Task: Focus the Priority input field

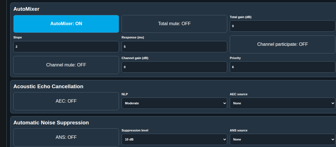Action: pos(282,67)
